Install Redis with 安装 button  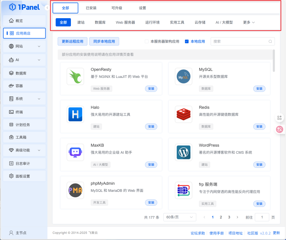pos(259,127)
